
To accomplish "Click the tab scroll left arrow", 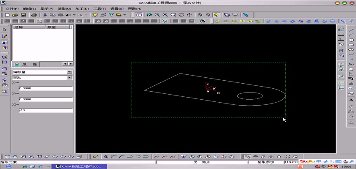I will (65, 64).
